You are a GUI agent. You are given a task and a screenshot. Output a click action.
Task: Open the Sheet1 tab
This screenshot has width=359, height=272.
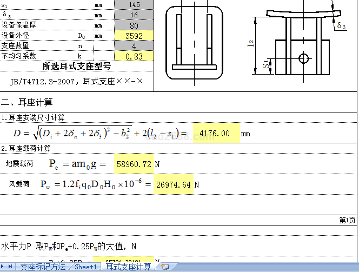click(85, 267)
